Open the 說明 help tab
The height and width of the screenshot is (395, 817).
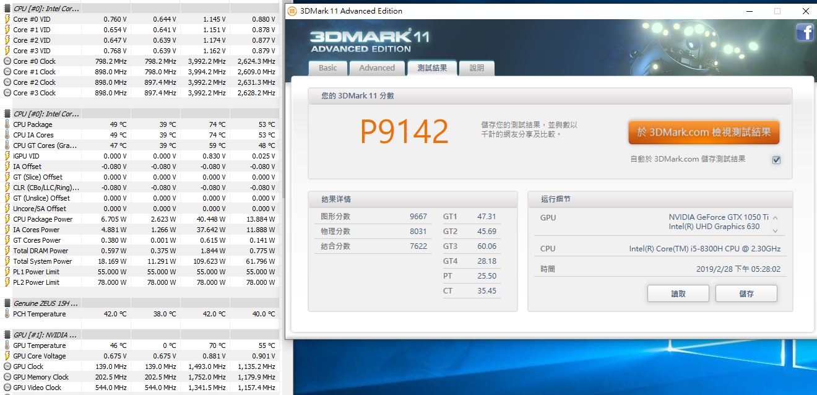point(477,68)
